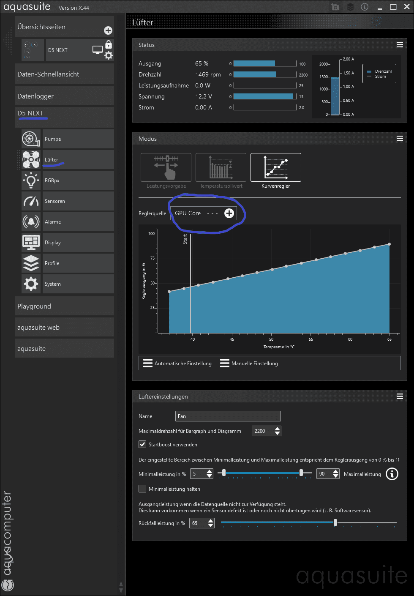Expand the Playground section
414x596 pixels.
coord(65,306)
